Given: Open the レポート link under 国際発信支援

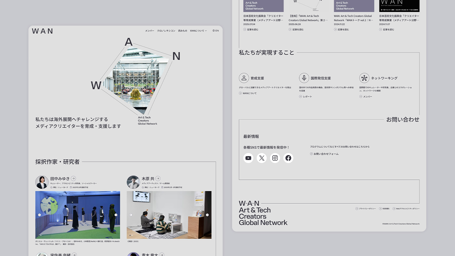Looking at the screenshot, I should 307,97.
